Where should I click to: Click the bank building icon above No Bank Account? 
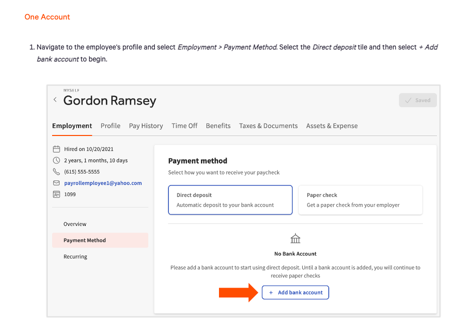point(296,238)
